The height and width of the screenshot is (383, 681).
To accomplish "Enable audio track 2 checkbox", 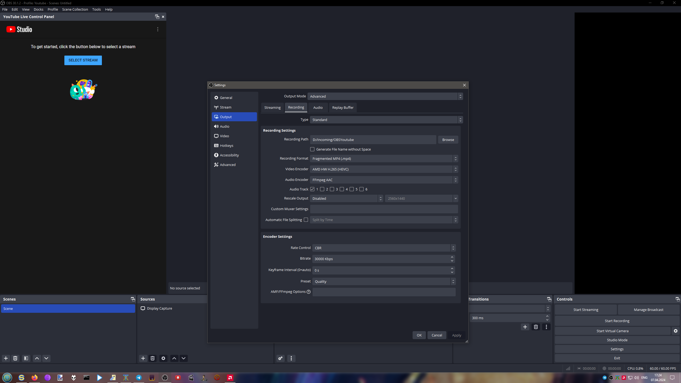I will tap(322, 189).
